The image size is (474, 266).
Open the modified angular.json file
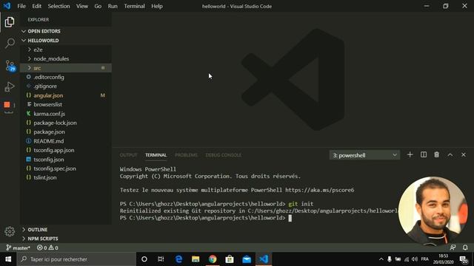66,95
